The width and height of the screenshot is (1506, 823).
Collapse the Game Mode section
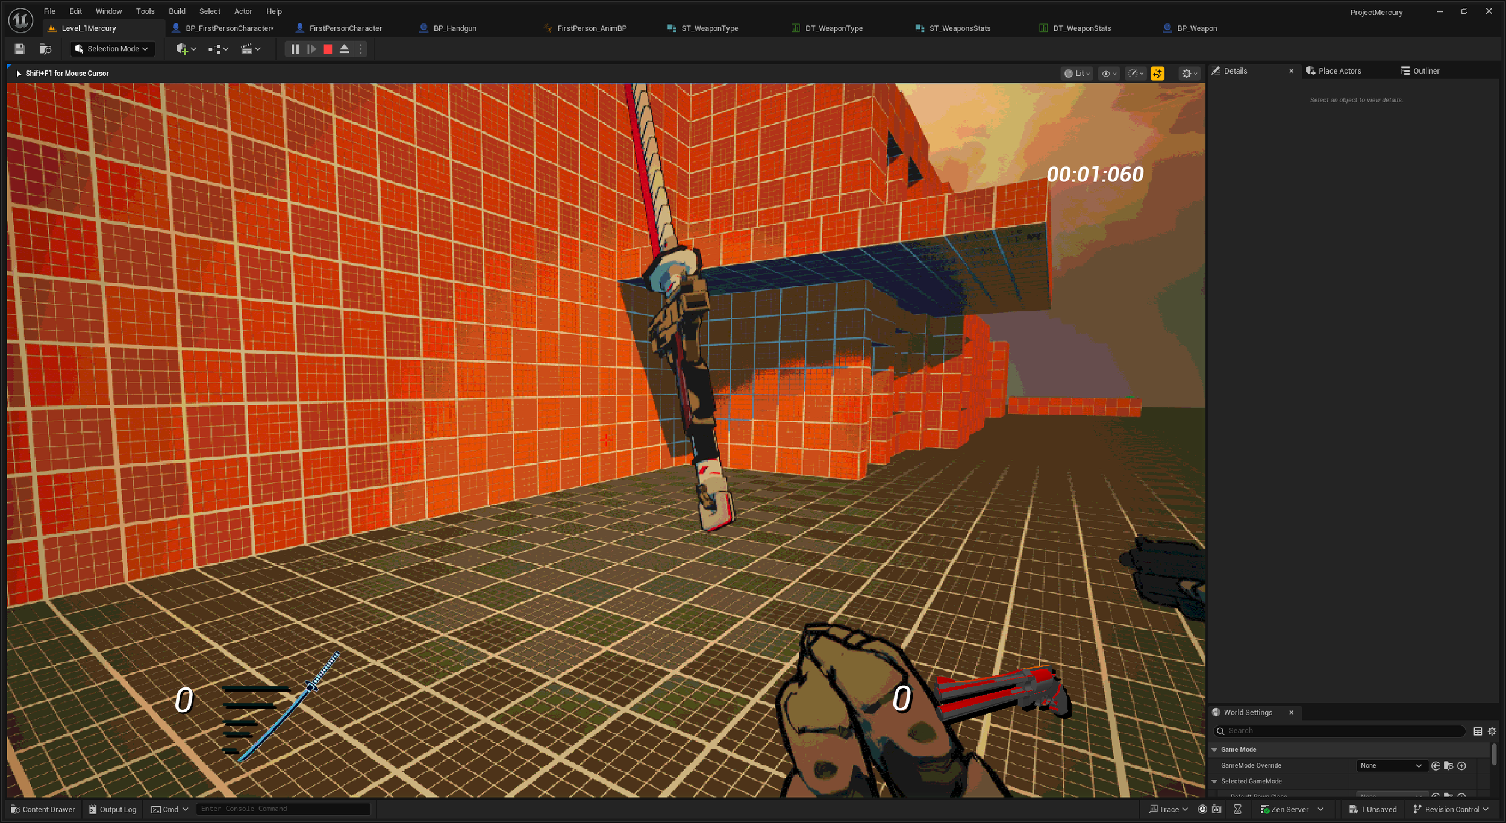(x=1214, y=749)
